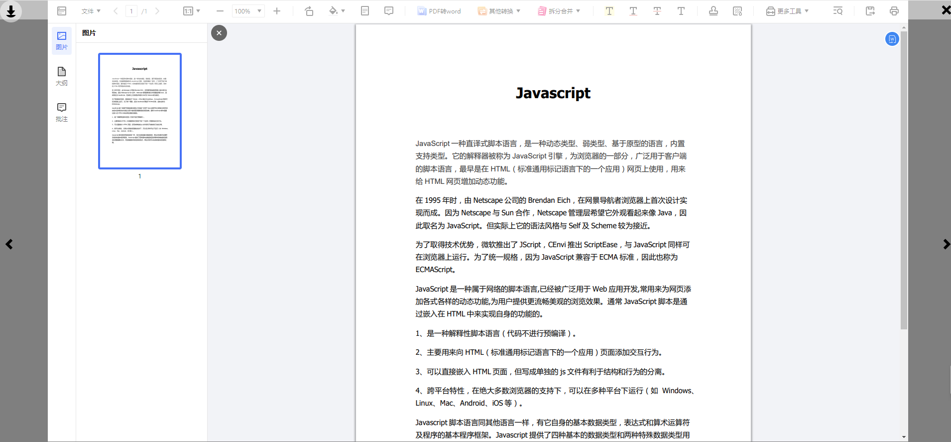Open the 拆分合并 dropdown

[559, 11]
